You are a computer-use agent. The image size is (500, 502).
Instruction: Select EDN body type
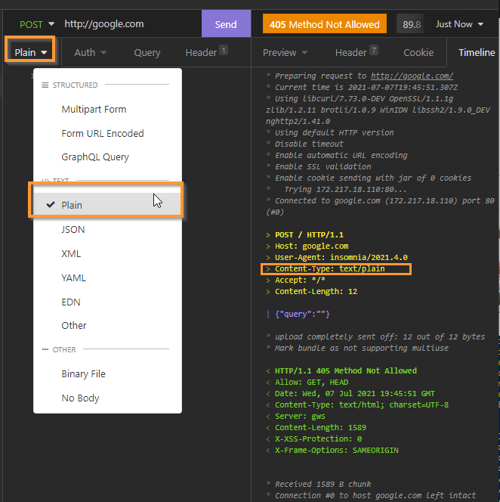(107, 302)
